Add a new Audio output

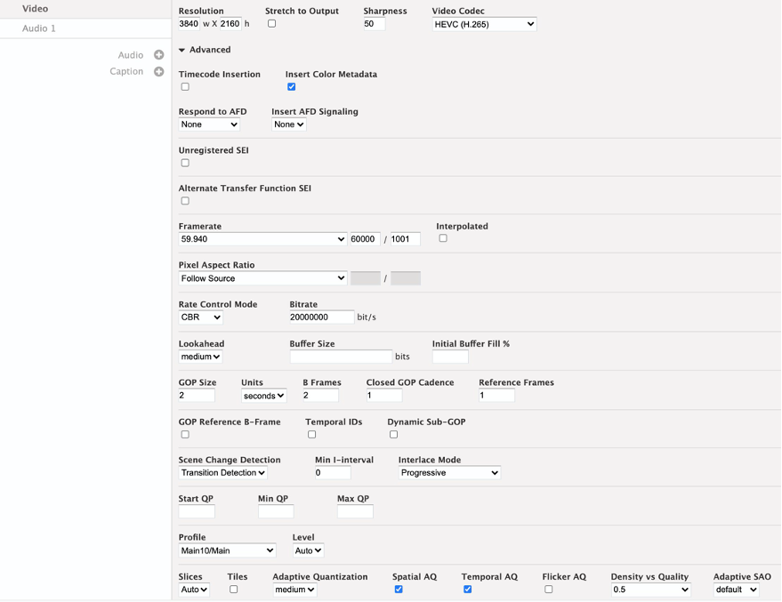tap(158, 55)
